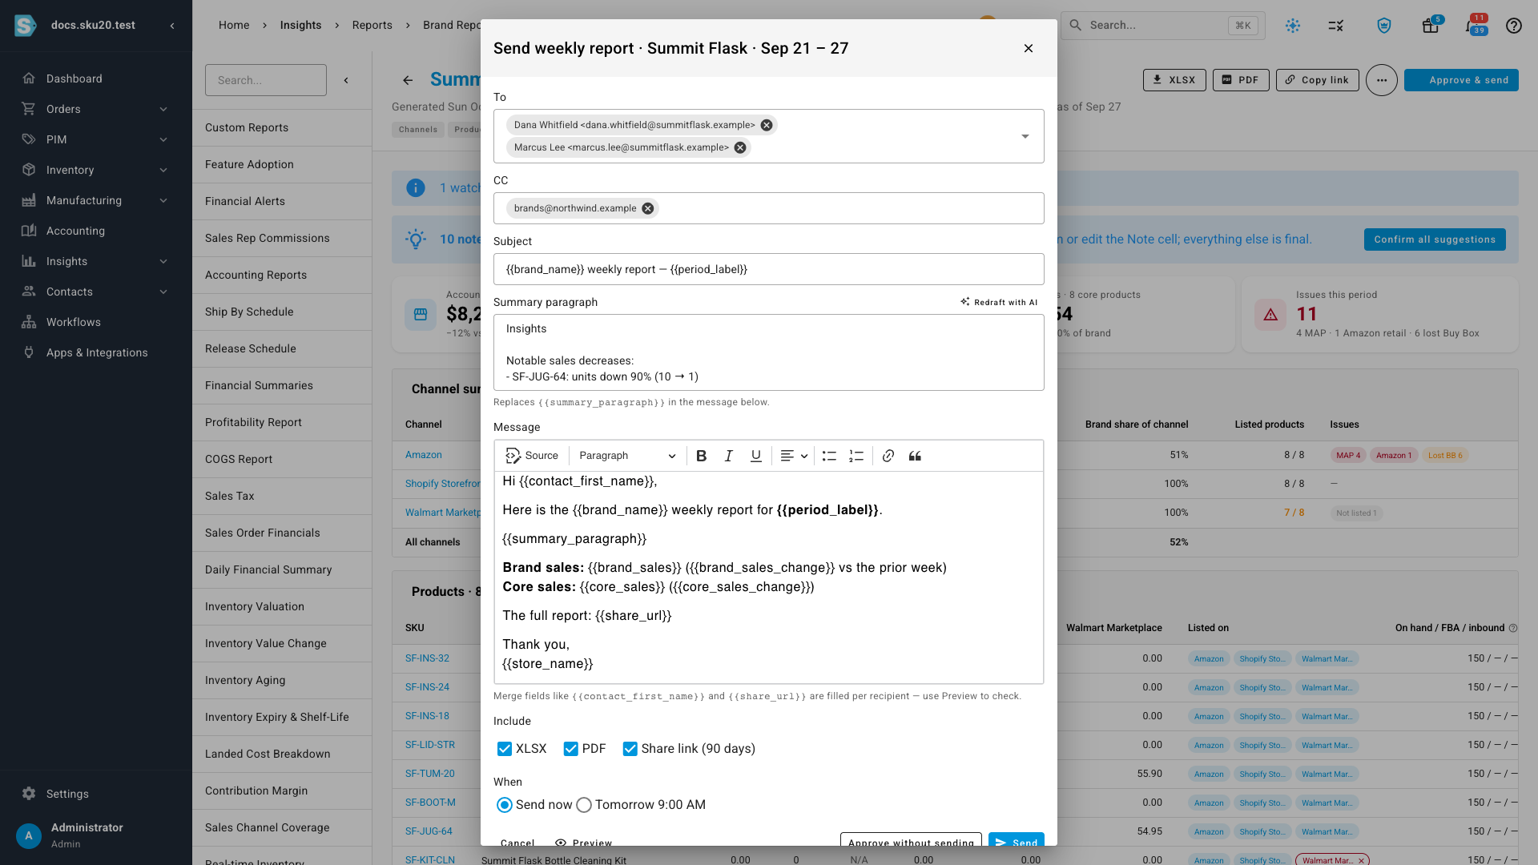The height and width of the screenshot is (865, 1538).
Task: Expand PIM menu in sidebar
Action: pyautogui.click(x=96, y=139)
